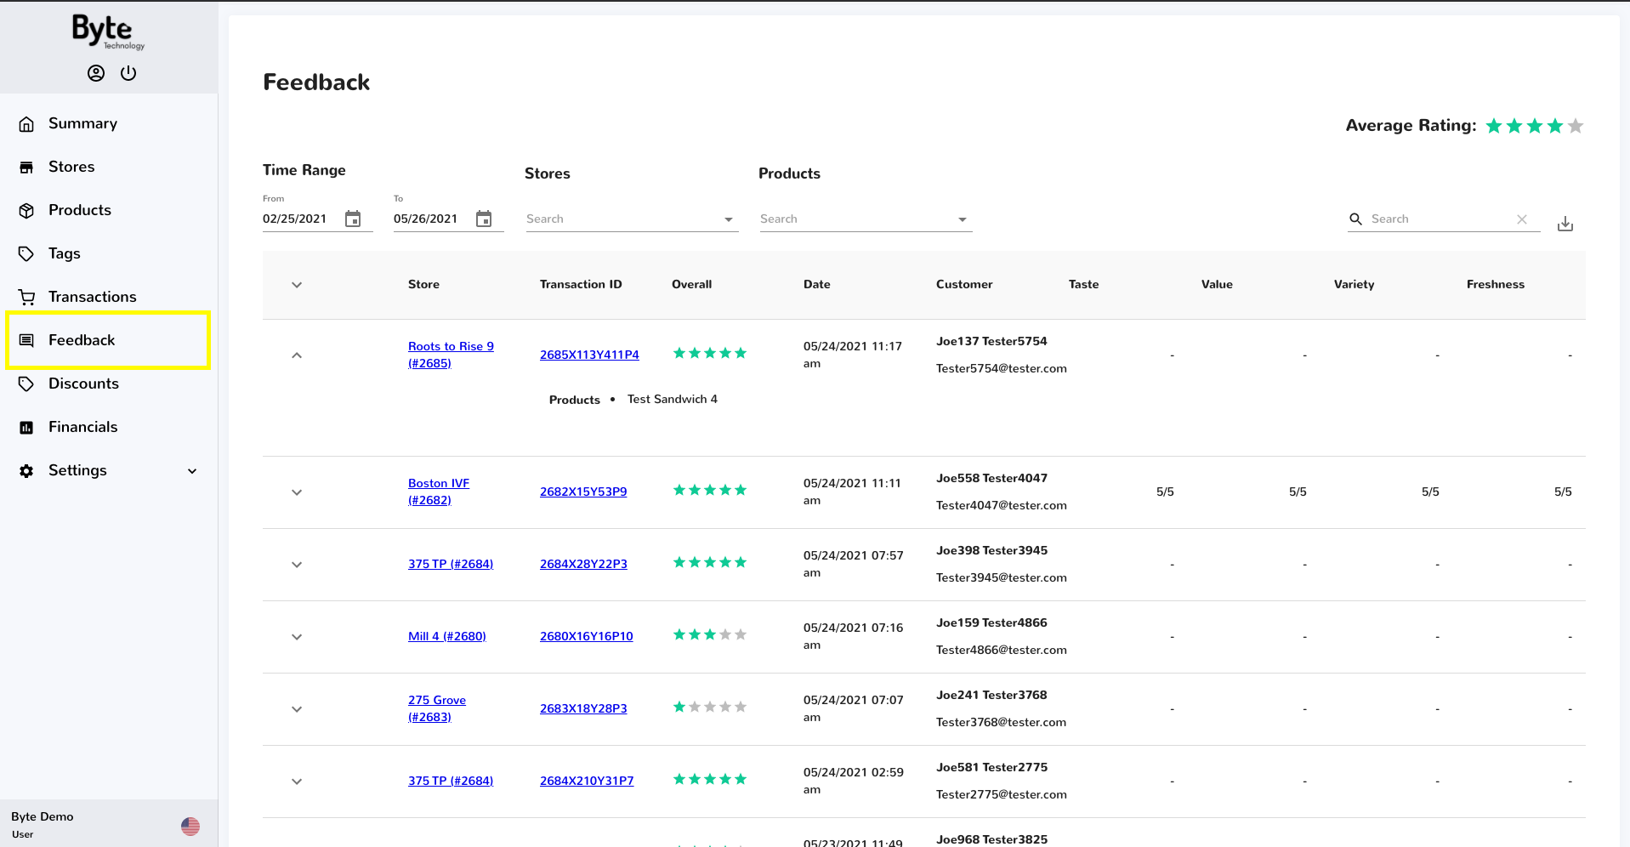Click the power logout icon
Viewport: 1630px width, 847px height.
point(128,73)
